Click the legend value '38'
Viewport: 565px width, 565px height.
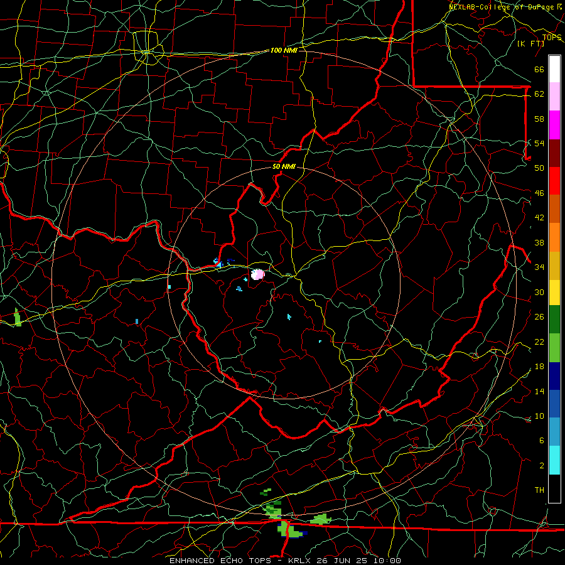pyautogui.click(x=539, y=243)
